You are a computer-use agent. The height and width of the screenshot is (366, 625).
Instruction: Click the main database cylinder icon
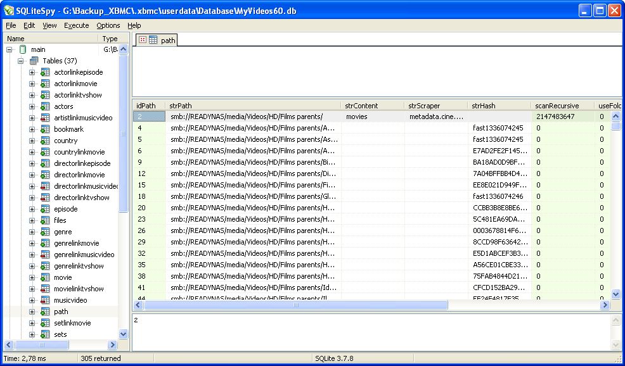23,49
